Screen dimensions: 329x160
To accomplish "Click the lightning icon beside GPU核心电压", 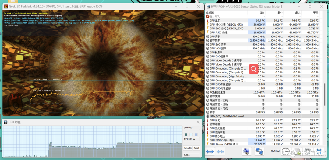I will (208, 136).
